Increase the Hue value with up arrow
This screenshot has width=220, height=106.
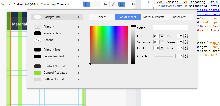tap(162, 35)
